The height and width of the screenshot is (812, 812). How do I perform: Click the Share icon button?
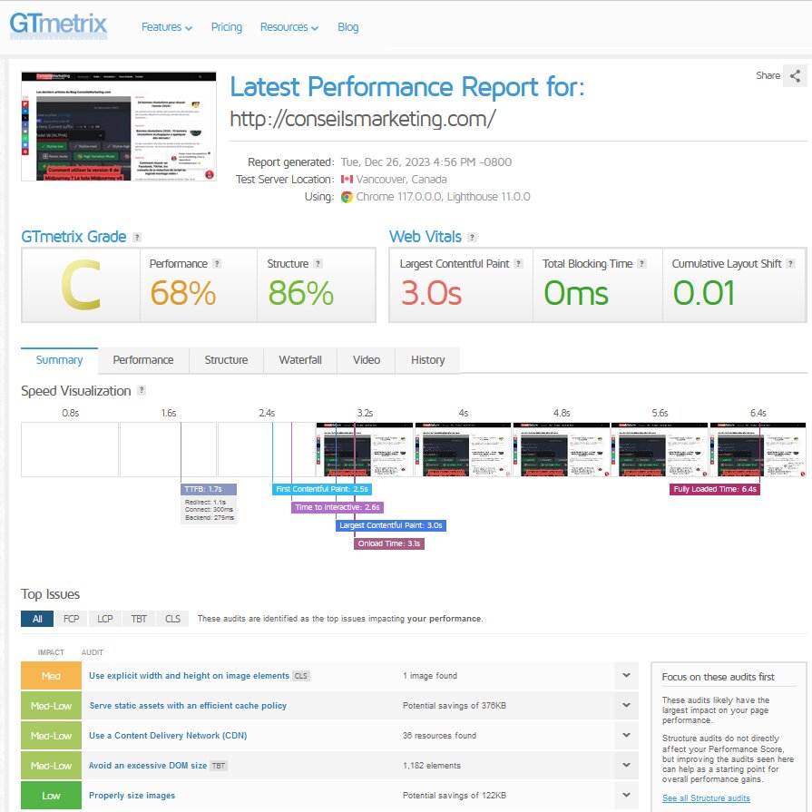[x=795, y=76]
